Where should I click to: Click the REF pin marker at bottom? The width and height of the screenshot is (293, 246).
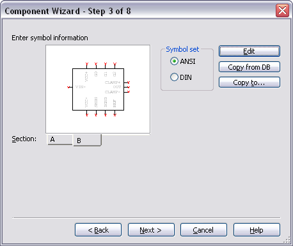115,115
